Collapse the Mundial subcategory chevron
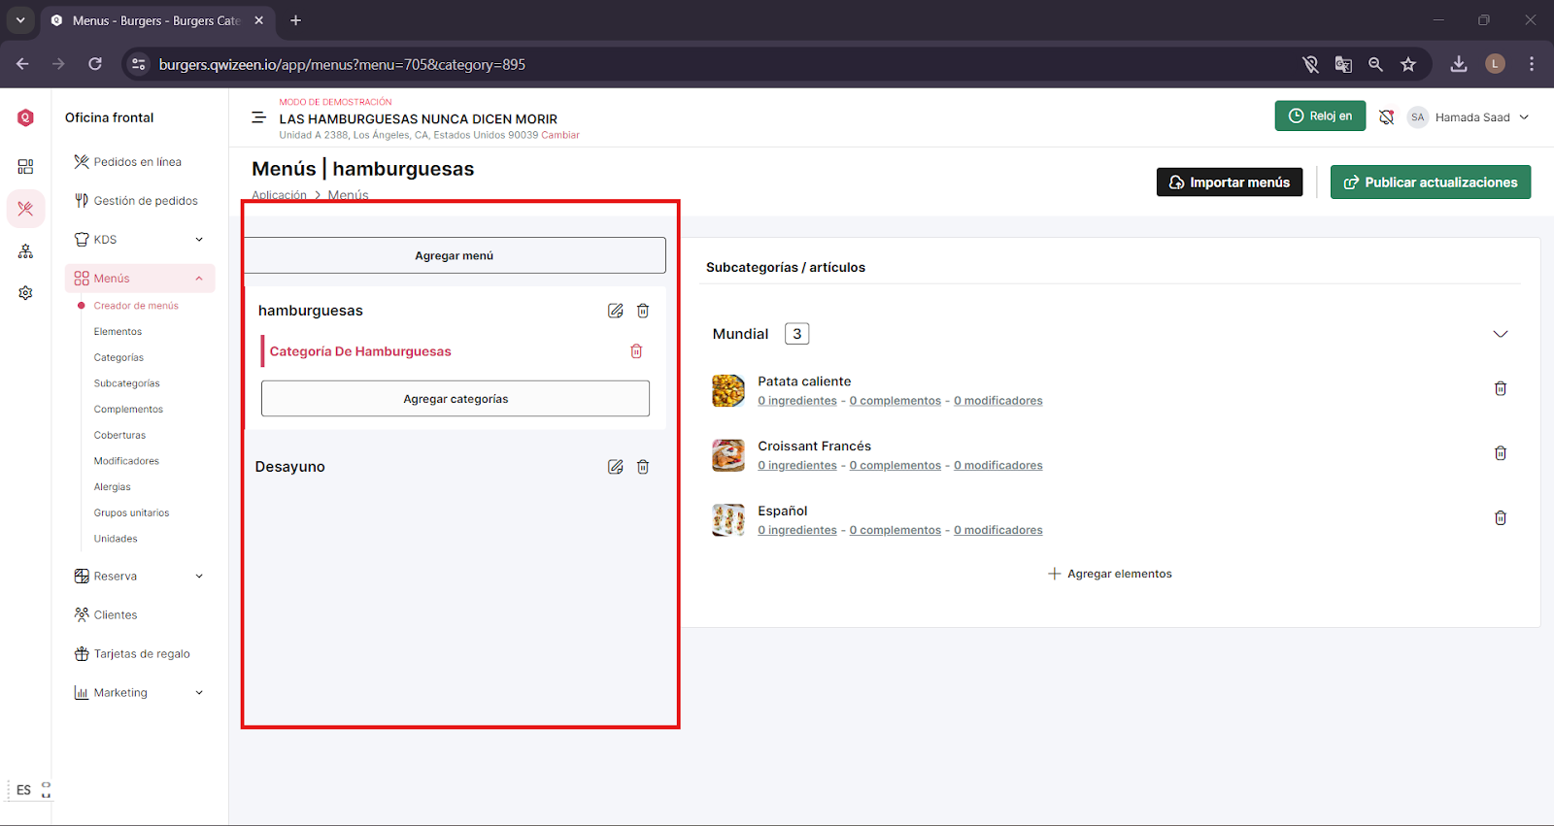 pyautogui.click(x=1500, y=334)
